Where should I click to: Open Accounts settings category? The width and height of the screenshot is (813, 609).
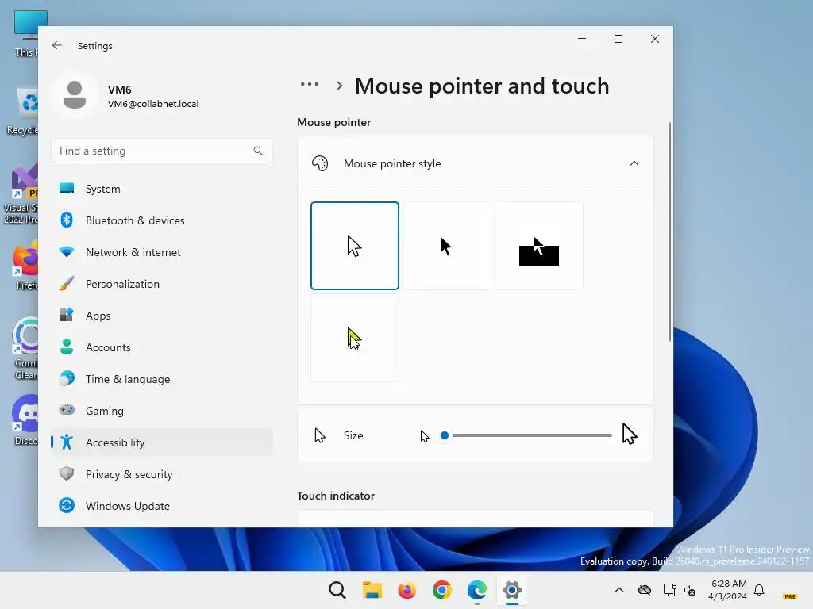pos(162,347)
